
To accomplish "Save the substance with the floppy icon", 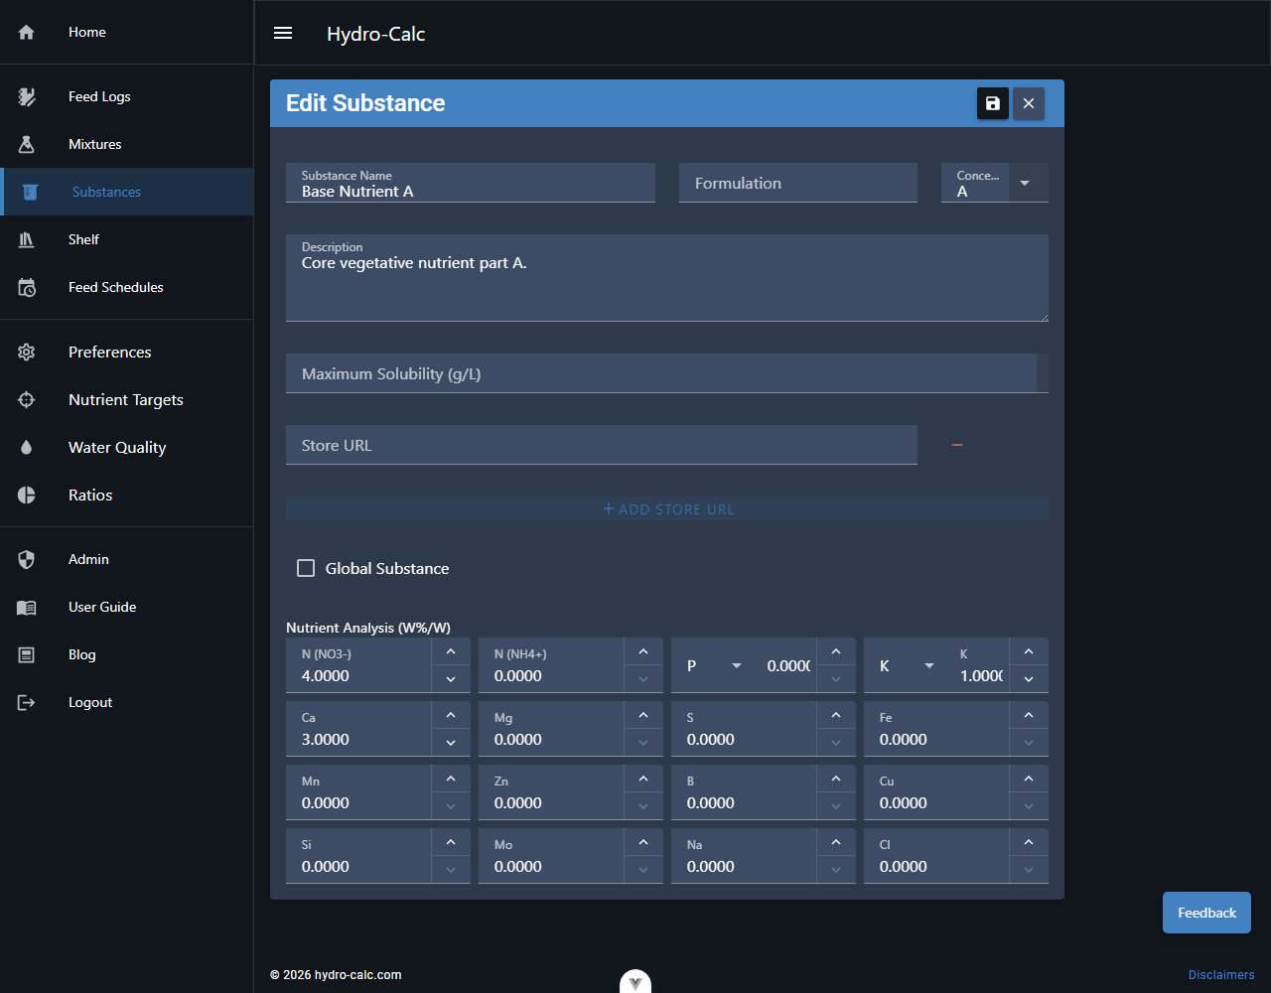I will click(x=993, y=103).
